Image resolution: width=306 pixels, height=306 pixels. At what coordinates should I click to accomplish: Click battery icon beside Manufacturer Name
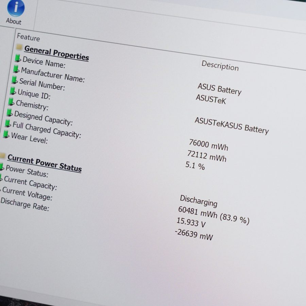click(16, 69)
